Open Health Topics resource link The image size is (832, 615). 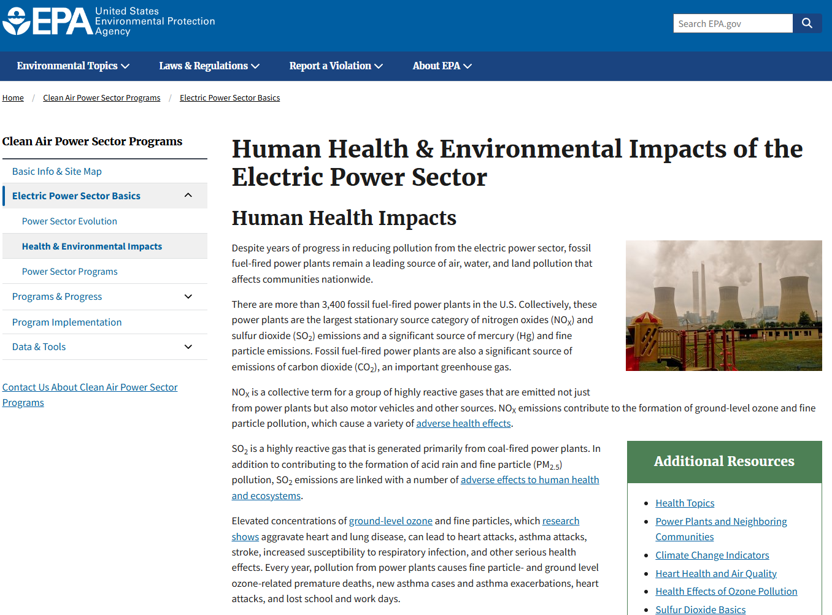(x=685, y=503)
